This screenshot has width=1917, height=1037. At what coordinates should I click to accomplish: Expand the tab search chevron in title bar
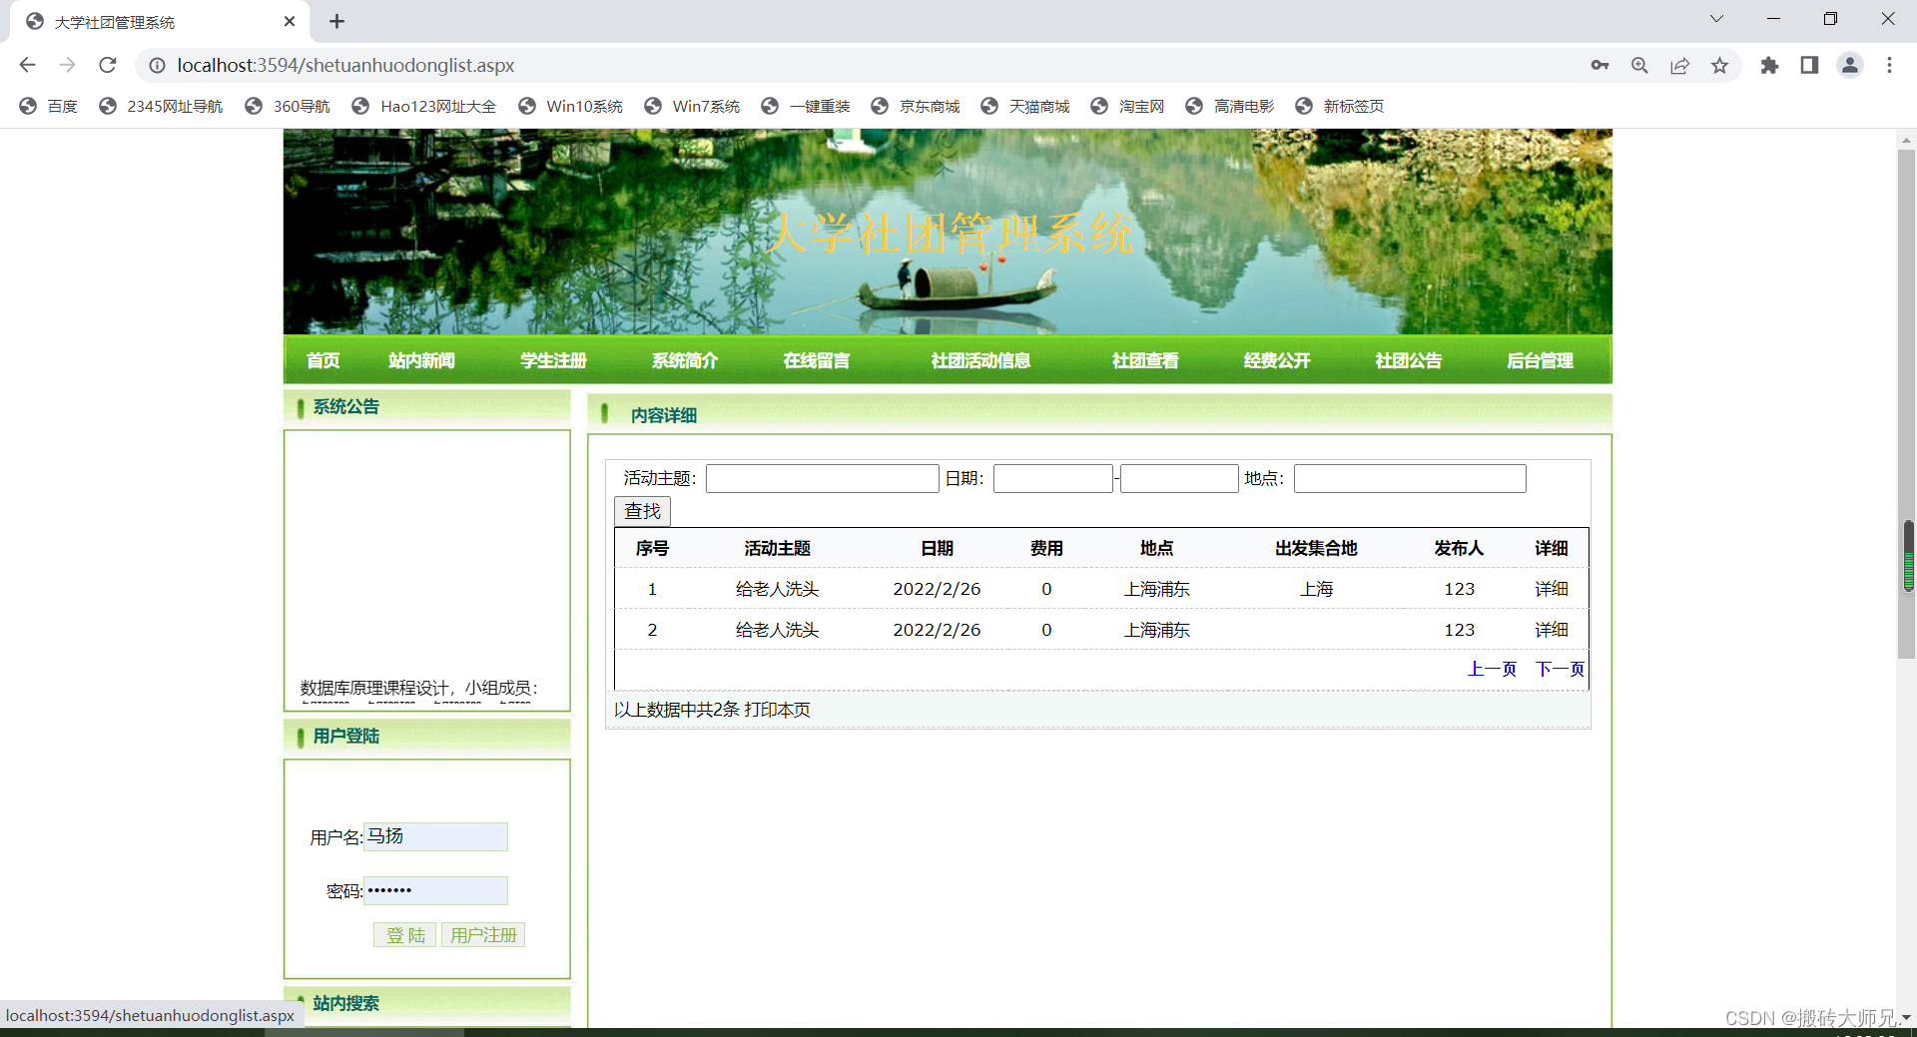(x=1716, y=19)
